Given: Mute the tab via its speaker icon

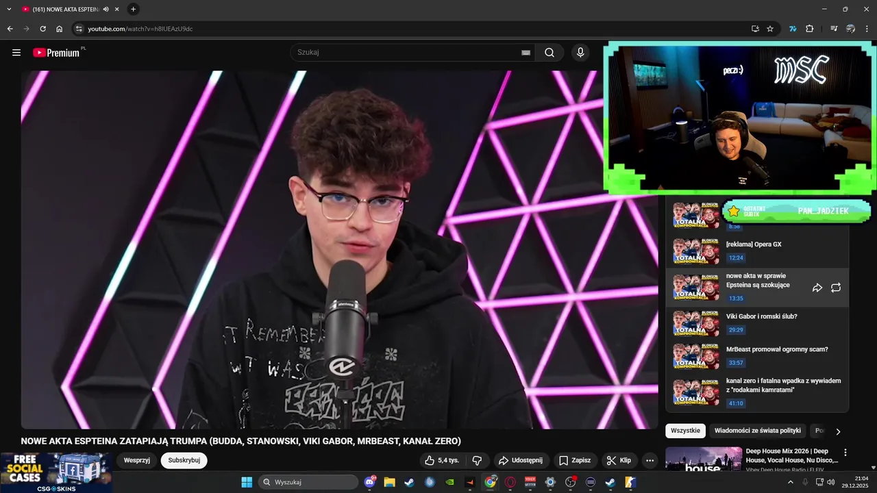Looking at the screenshot, I should (106, 10).
